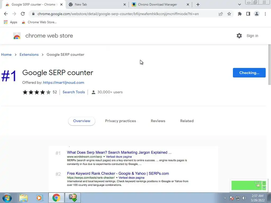
Task: Open the Windows Start button
Action: [x=7, y=198]
